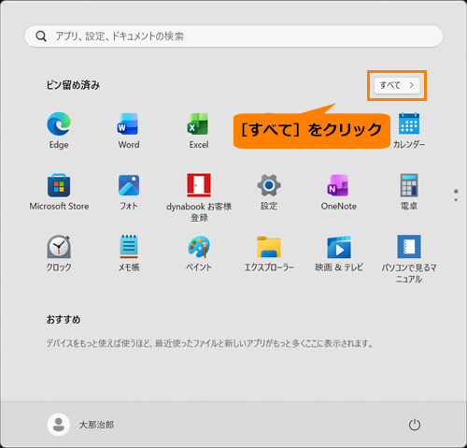Image resolution: width=467 pixels, height=448 pixels.
Task: Open the 電卓 calculator app
Action: (409, 192)
